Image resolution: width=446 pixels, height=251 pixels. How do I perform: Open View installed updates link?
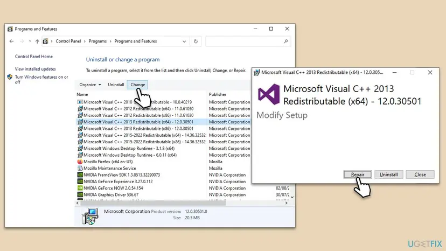[35, 69]
